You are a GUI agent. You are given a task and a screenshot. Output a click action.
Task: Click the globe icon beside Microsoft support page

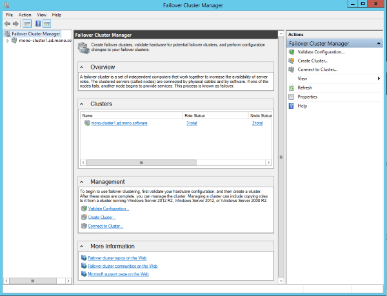[x=84, y=274]
